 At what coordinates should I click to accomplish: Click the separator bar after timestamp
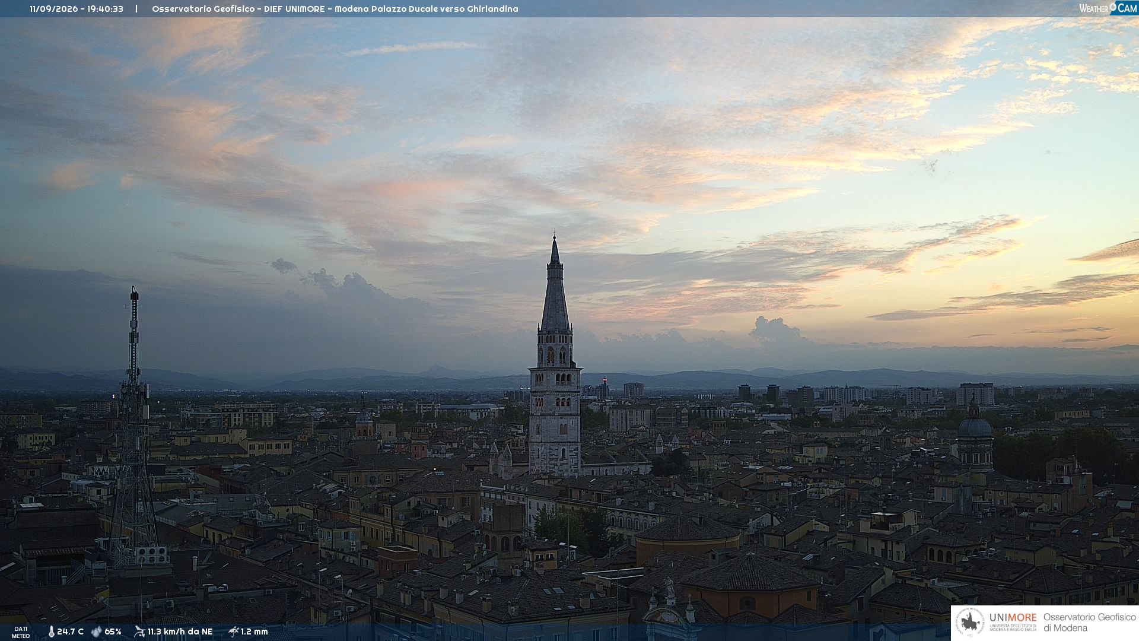point(136,9)
